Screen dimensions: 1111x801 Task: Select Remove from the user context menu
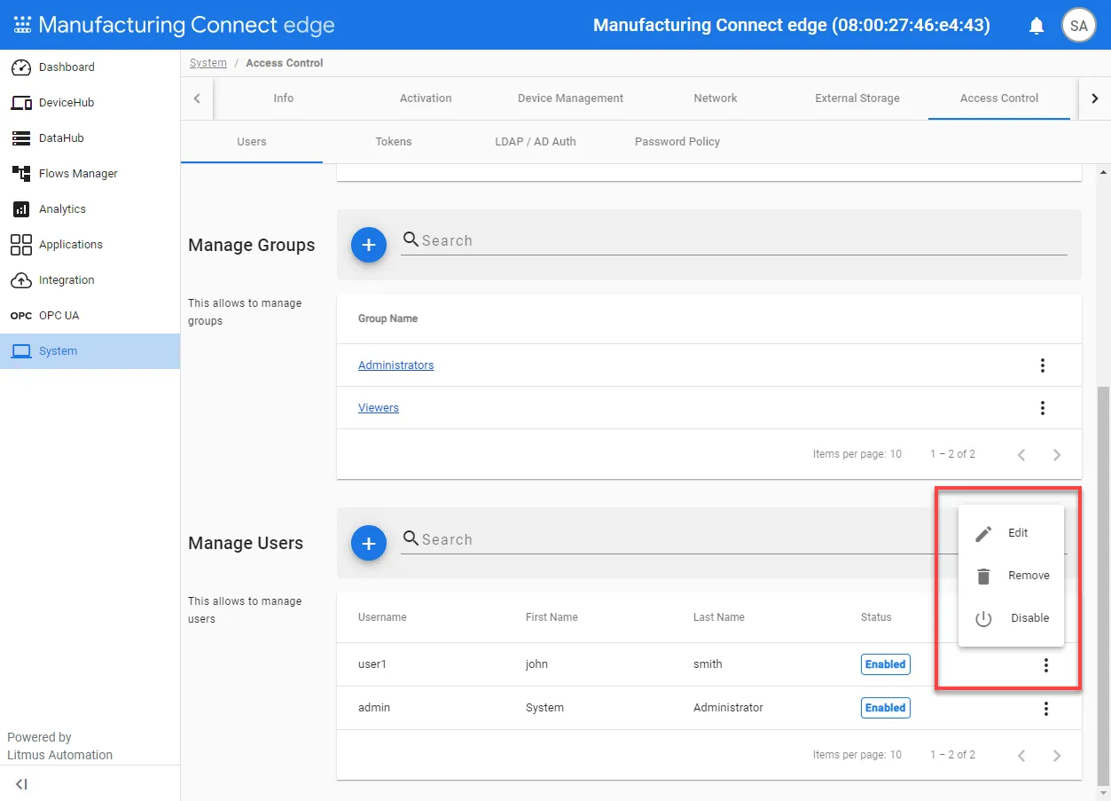(x=1011, y=576)
